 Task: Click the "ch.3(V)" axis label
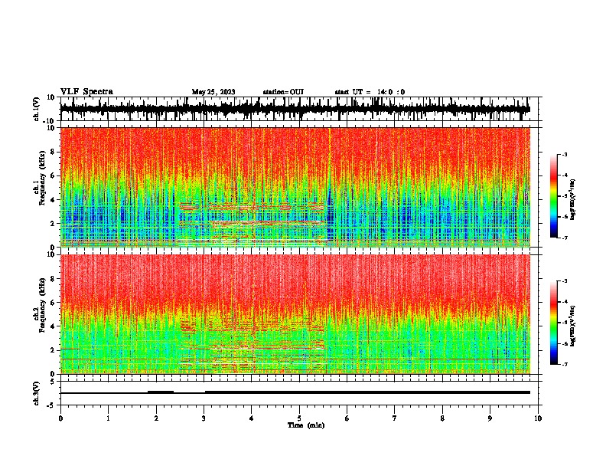[x=37, y=393]
